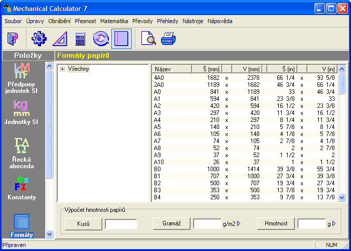Screen dimensions: 351x251
Task: Click paper table scrollbar down arrow
Action: pos(341,198)
